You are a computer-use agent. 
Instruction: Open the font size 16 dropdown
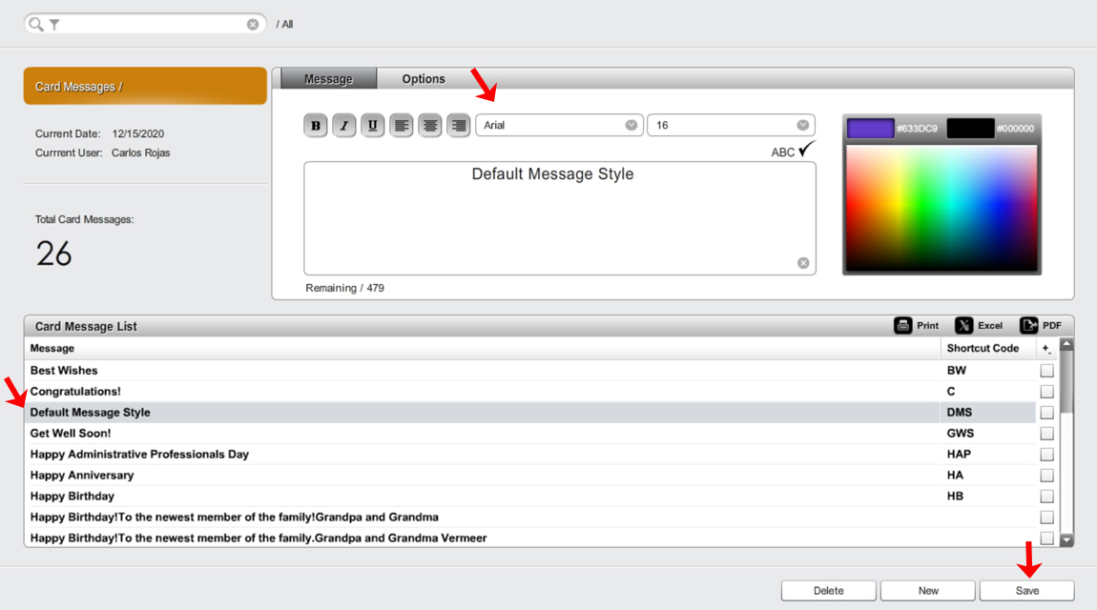point(731,125)
